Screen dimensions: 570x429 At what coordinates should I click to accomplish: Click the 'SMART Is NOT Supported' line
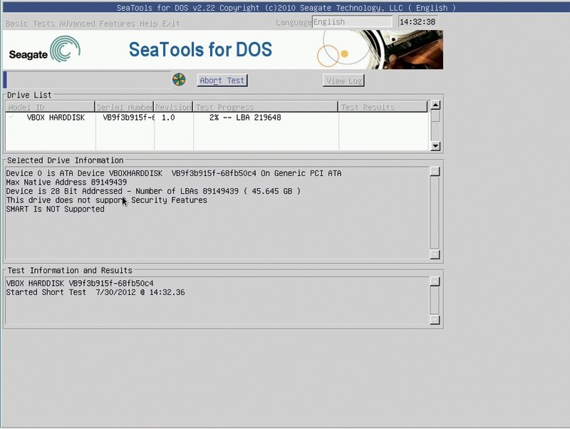[x=56, y=209]
